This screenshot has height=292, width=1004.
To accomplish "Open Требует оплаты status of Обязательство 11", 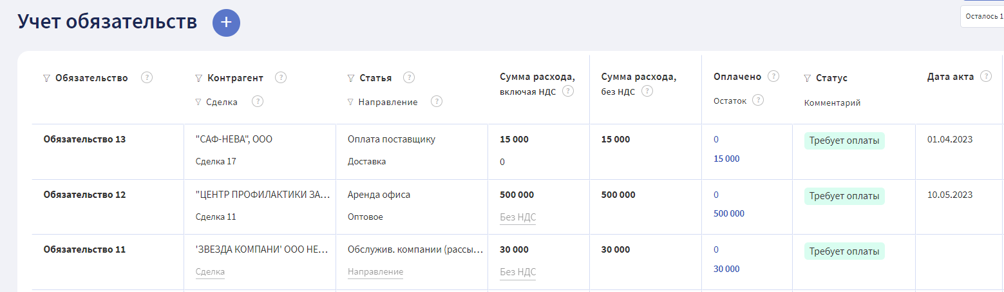I will [844, 251].
